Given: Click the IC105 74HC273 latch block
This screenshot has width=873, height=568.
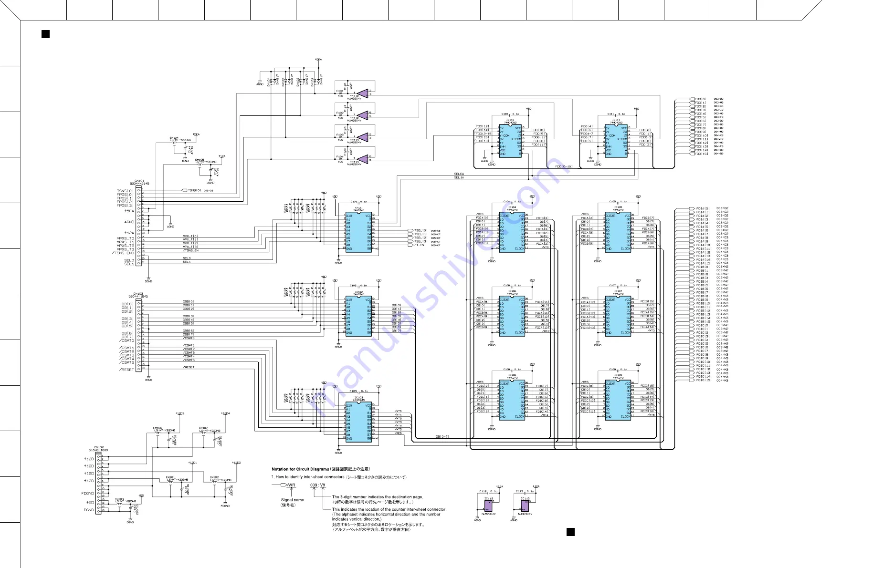Looking at the screenshot, I should [x=618, y=232].
